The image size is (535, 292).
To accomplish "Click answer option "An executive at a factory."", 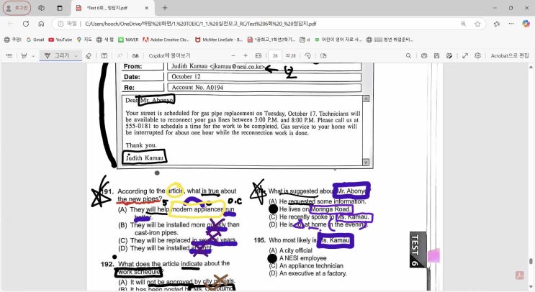I will pos(313,273).
